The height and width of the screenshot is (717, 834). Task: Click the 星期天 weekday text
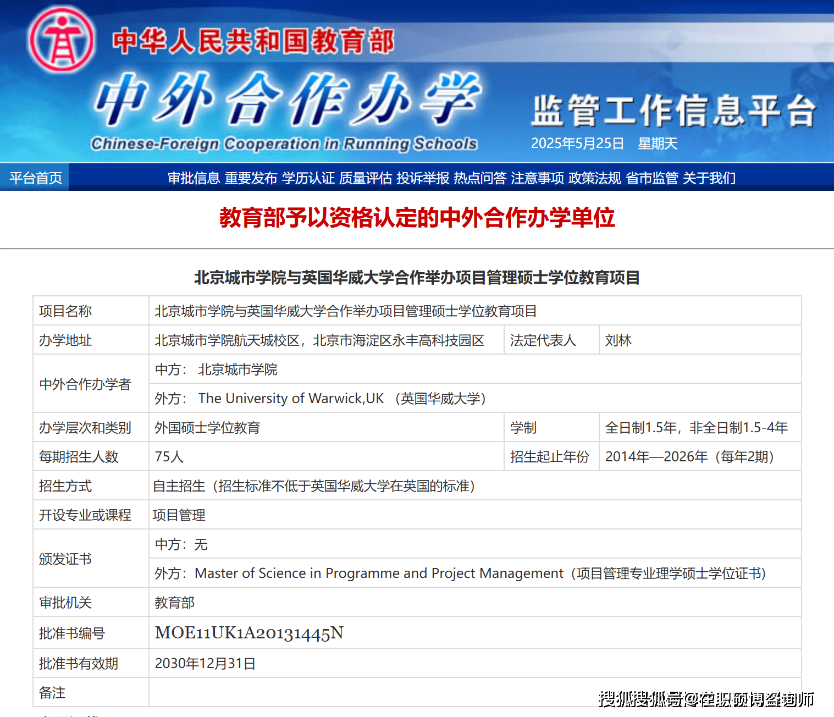point(658,144)
